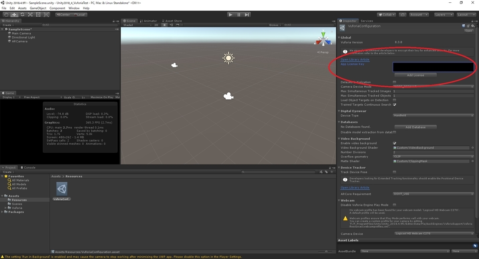This screenshot has width=479, height=259.
Task: Enable Track Device Pose checkbox
Action: click(x=394, y=172)
